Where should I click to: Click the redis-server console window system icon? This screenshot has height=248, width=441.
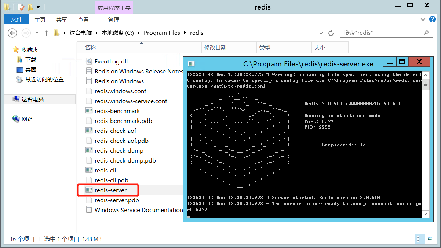point(191,63)
